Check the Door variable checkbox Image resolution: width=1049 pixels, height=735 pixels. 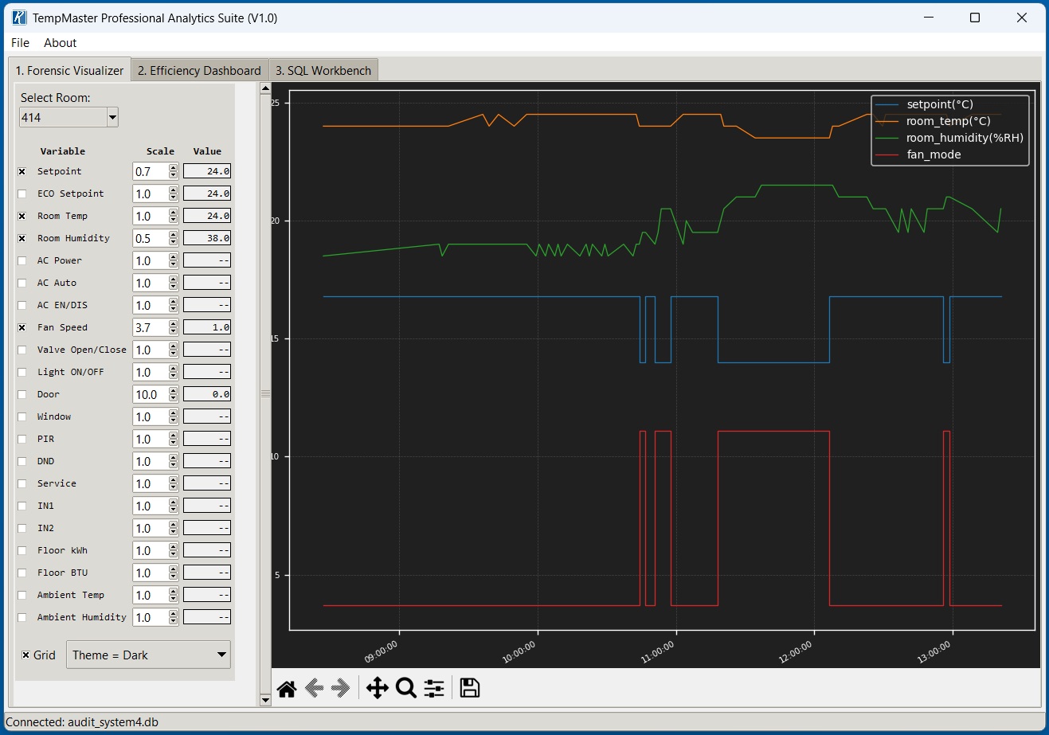coord(22,394)
